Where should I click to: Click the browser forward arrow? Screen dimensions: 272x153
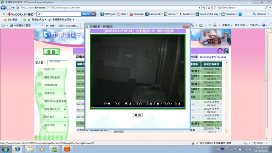[9, 8]
